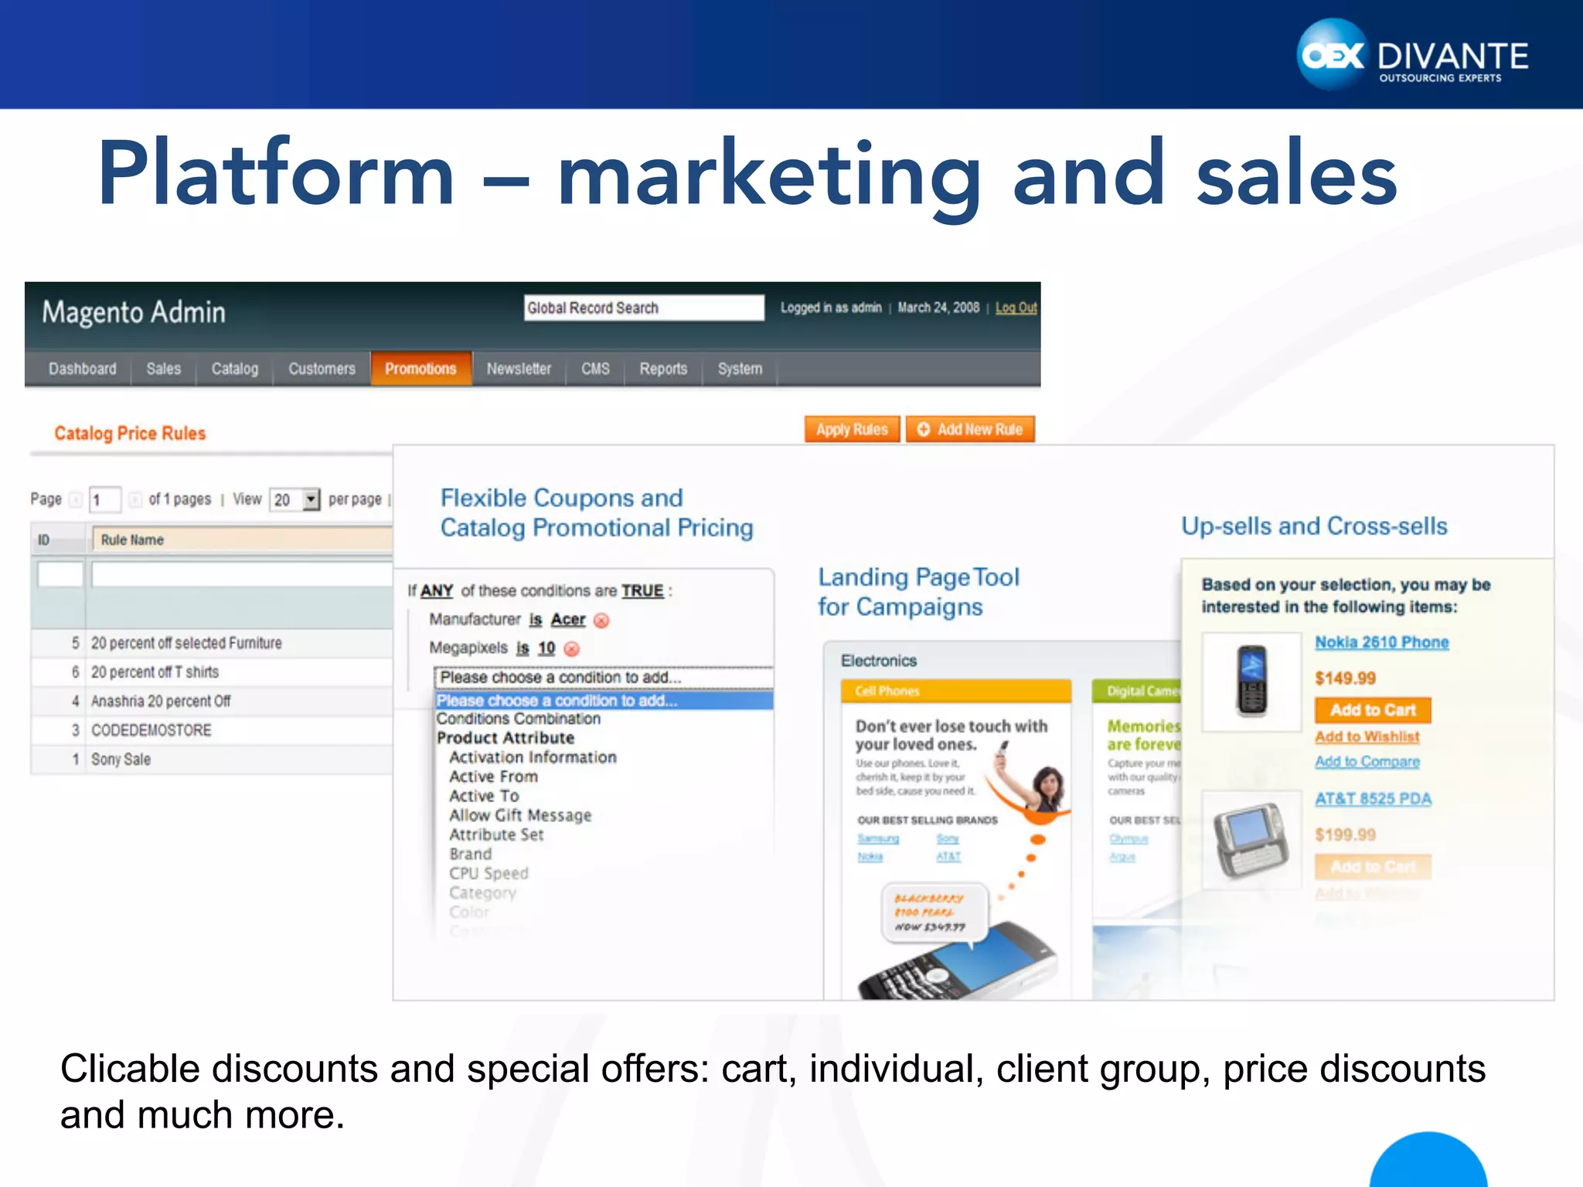Click the next page arrow icon

click(x=135, y=500)
